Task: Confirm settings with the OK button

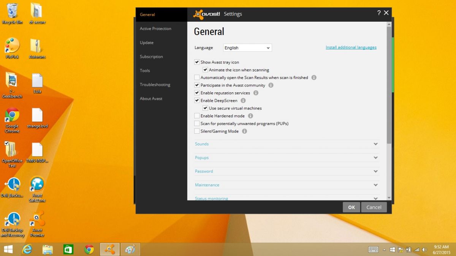Action: tap(351, 207)
